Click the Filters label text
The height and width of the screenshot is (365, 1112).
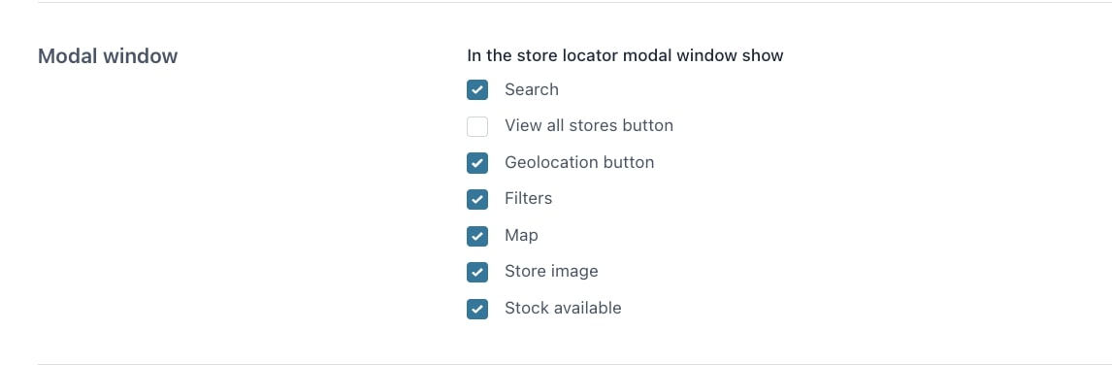click(x=528, y=199)
